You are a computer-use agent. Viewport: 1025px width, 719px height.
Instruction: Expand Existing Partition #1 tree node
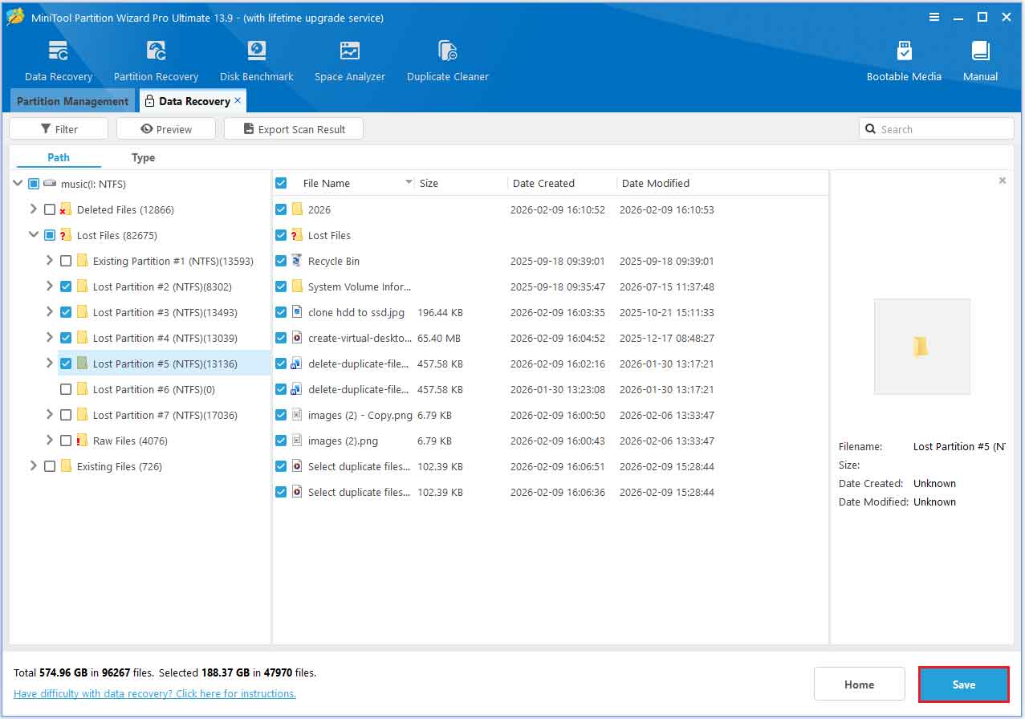pos(50,261)
